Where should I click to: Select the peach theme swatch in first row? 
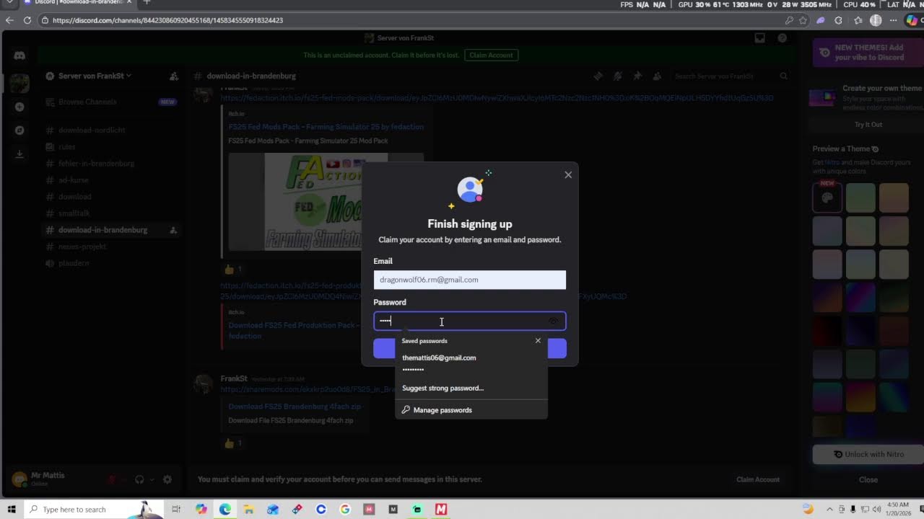click(x=894, y=198)
